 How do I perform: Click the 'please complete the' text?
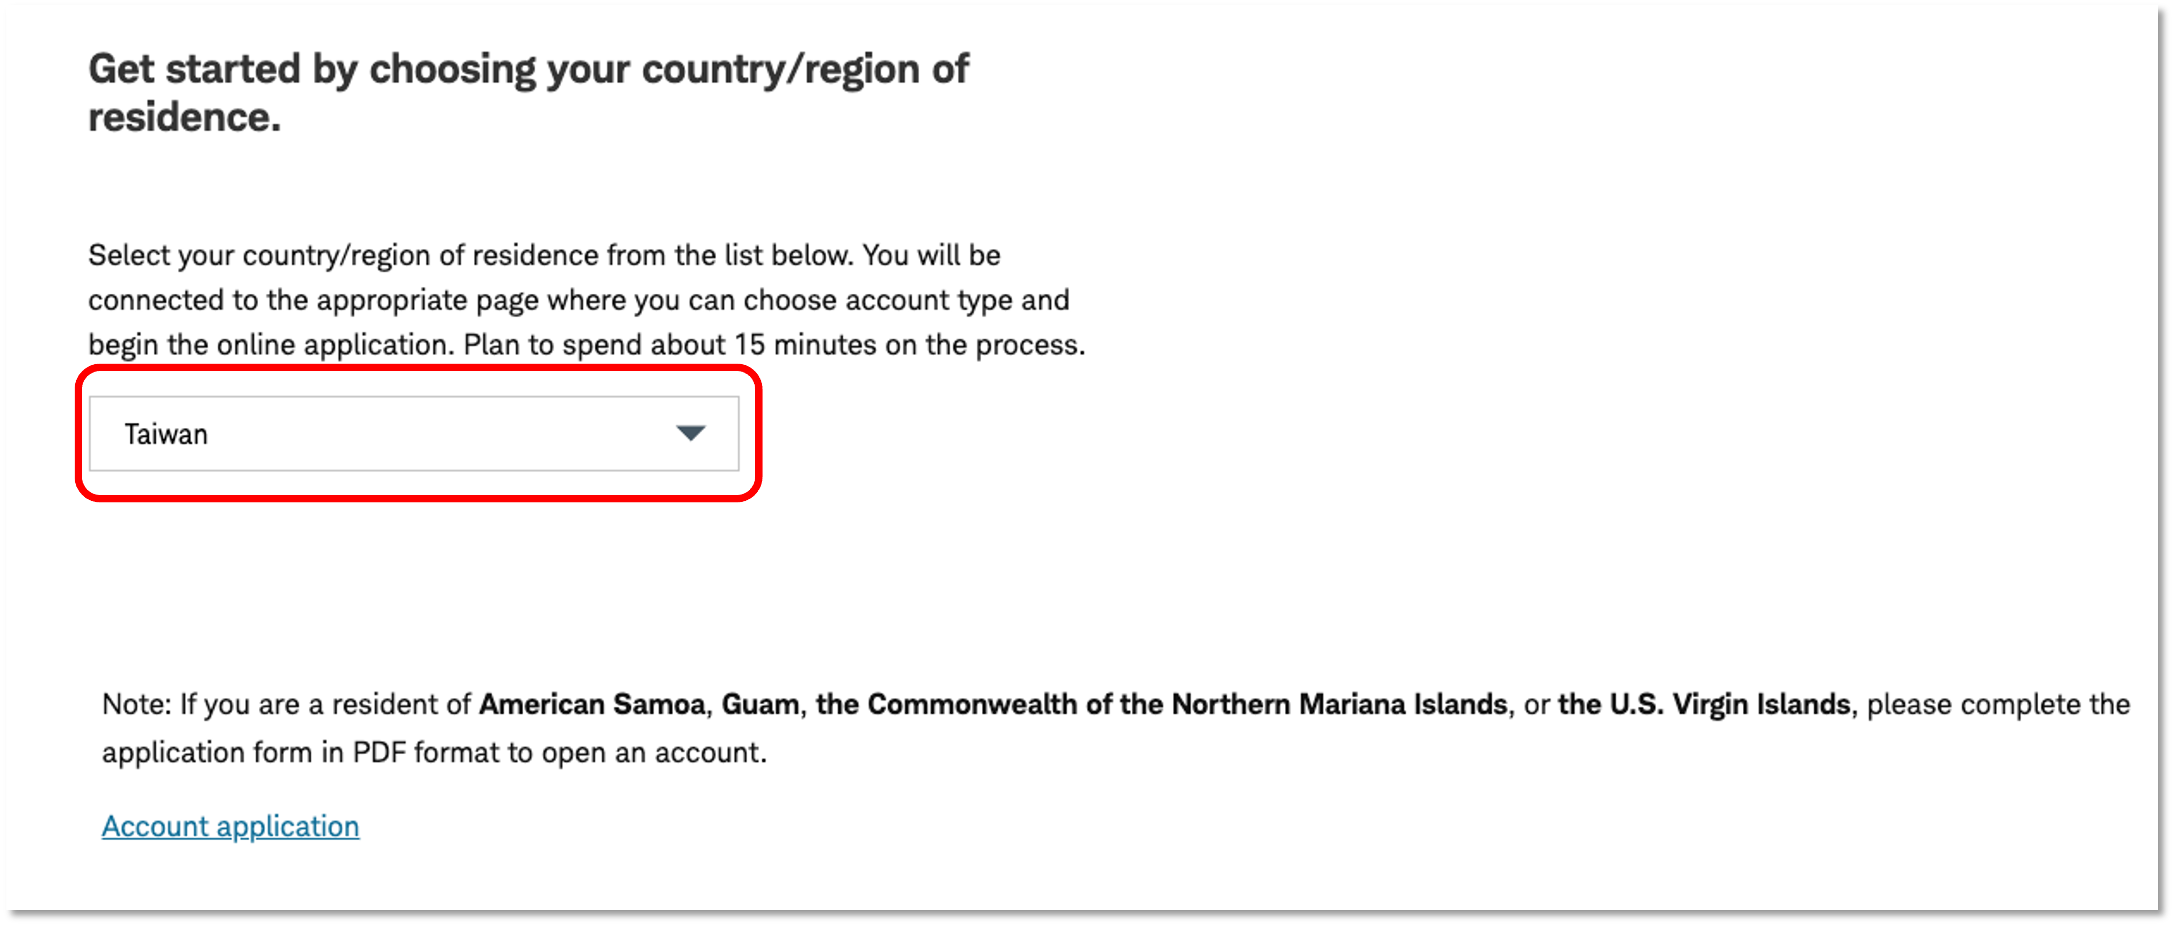coord(1998,704)
